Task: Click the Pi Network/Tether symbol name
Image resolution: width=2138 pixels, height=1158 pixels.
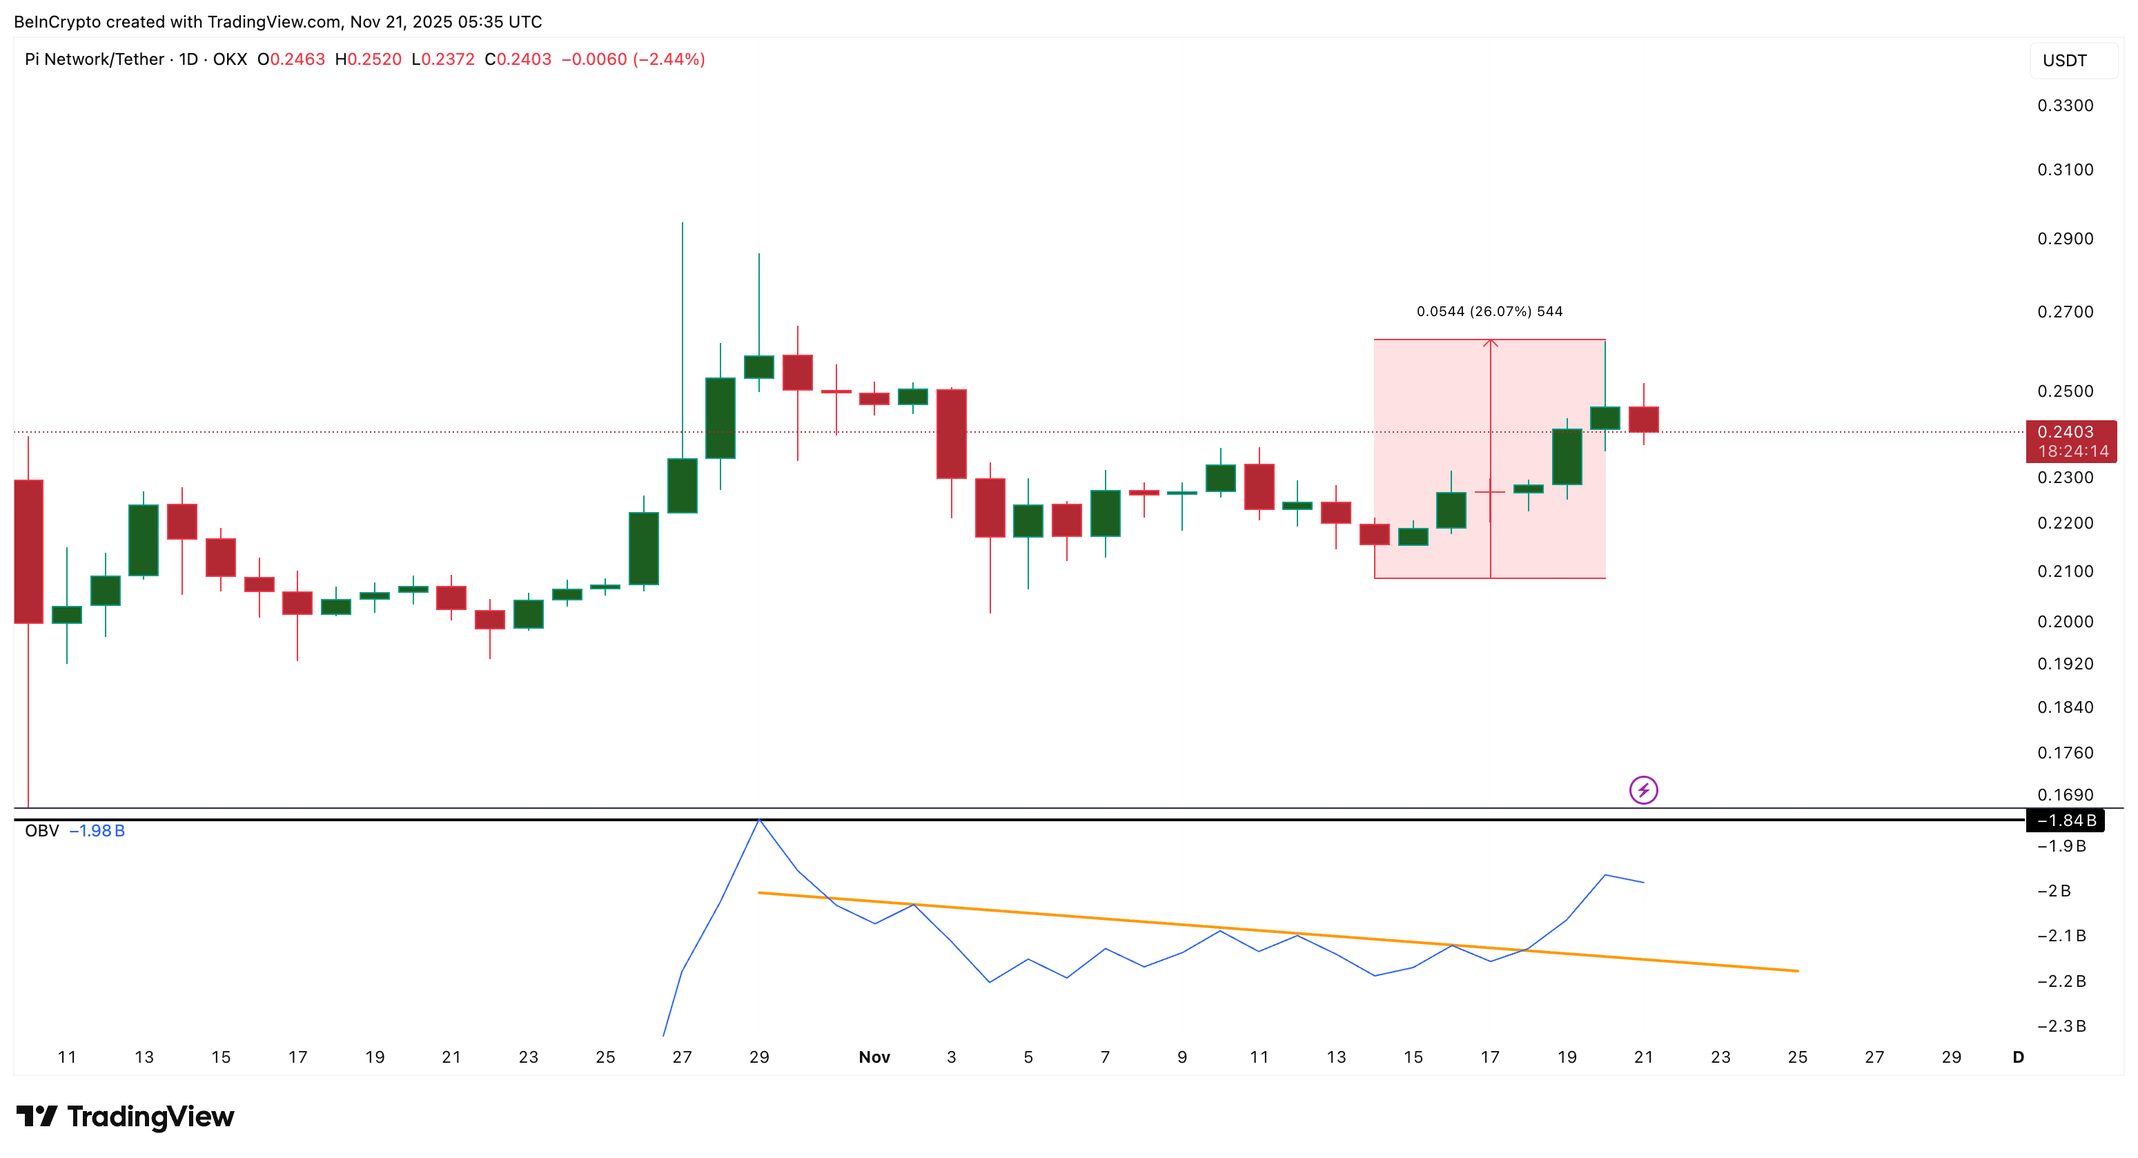Action: 95,59
